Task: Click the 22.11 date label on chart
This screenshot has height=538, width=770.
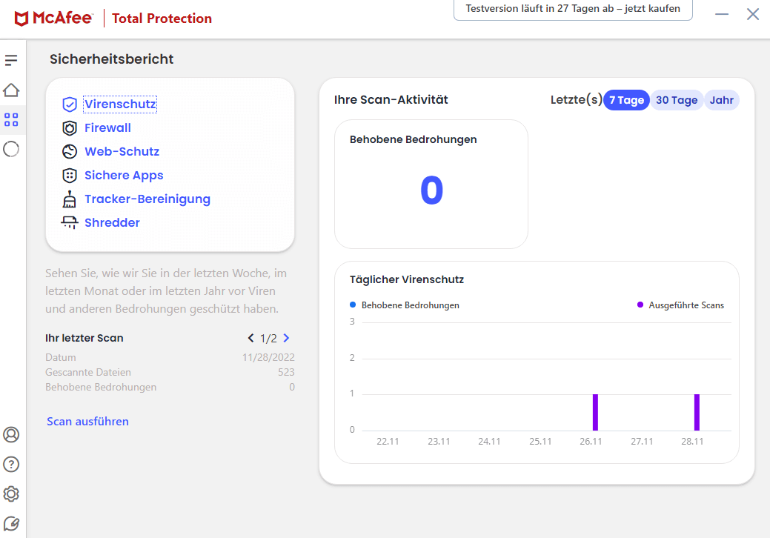Action: [388, 442]
